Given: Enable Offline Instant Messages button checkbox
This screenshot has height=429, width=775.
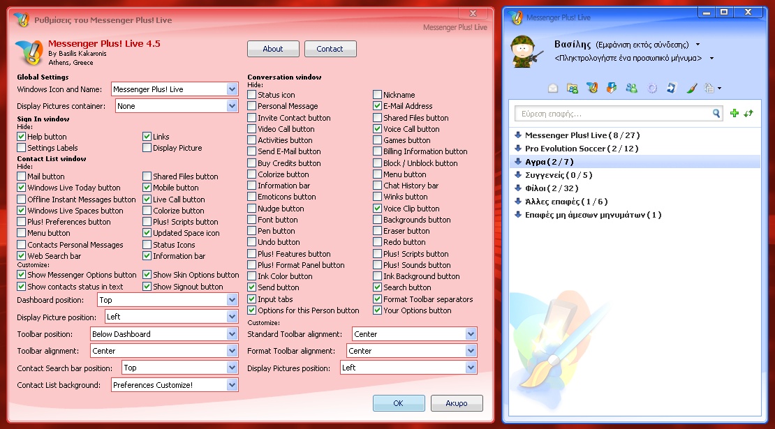Looking at the screenshot, I should tap(21, 200).
